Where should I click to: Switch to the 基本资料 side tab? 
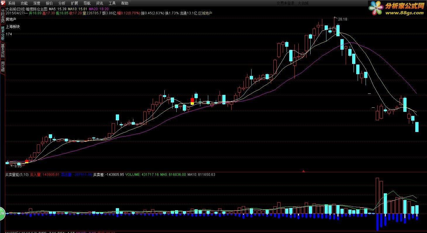coord(3,51)
